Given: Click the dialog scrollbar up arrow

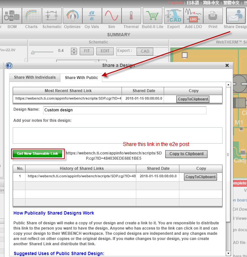Looking at the screenshot, I should (228, 85).
